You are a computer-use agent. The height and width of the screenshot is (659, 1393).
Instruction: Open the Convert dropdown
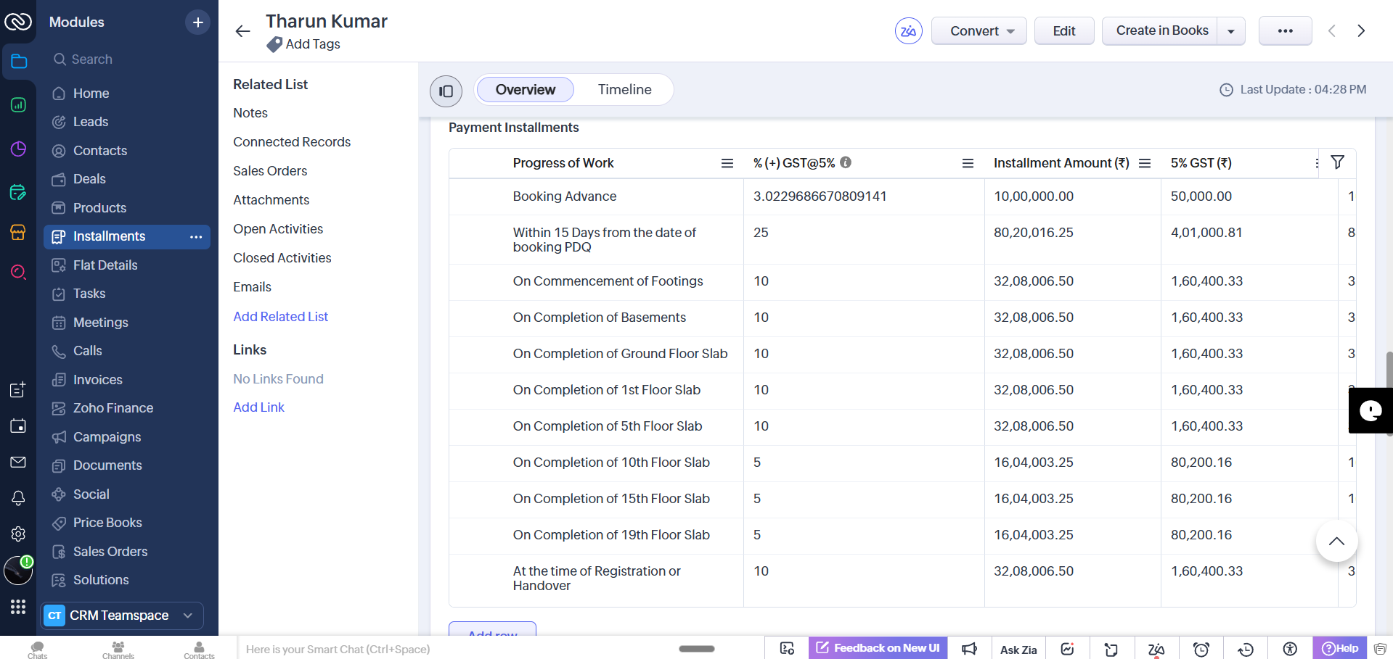979,31
